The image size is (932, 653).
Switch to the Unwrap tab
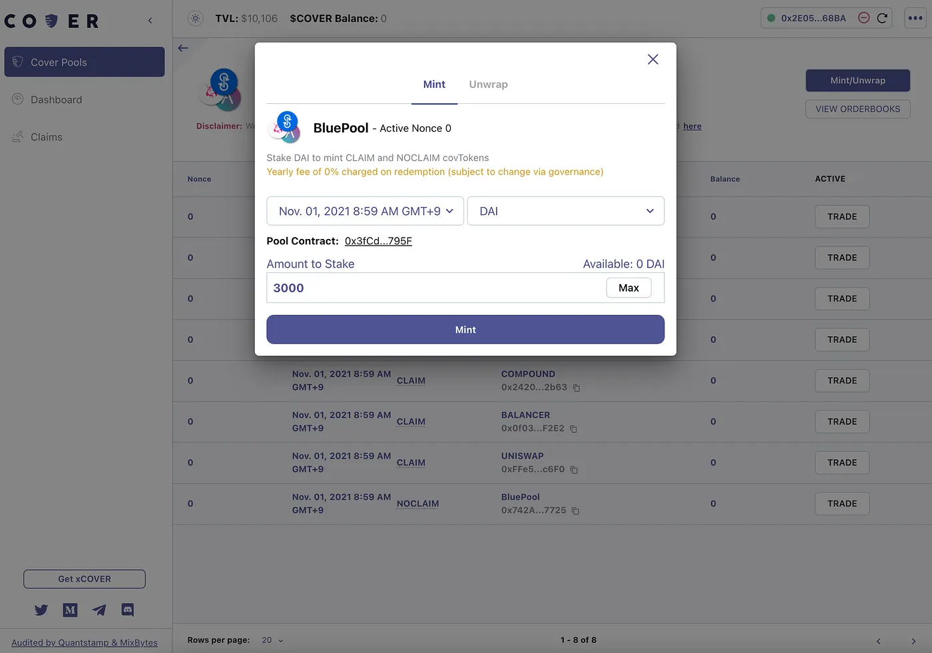[x=488, y=85]
